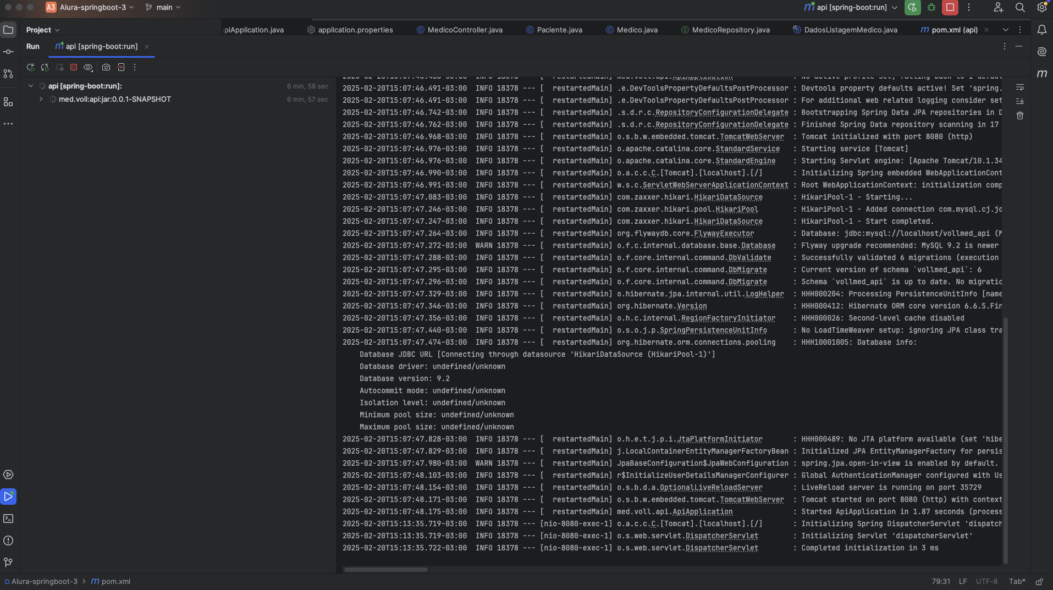
Task: Open more actions in the Run toolbar
Action: click(x=135, y=67)
